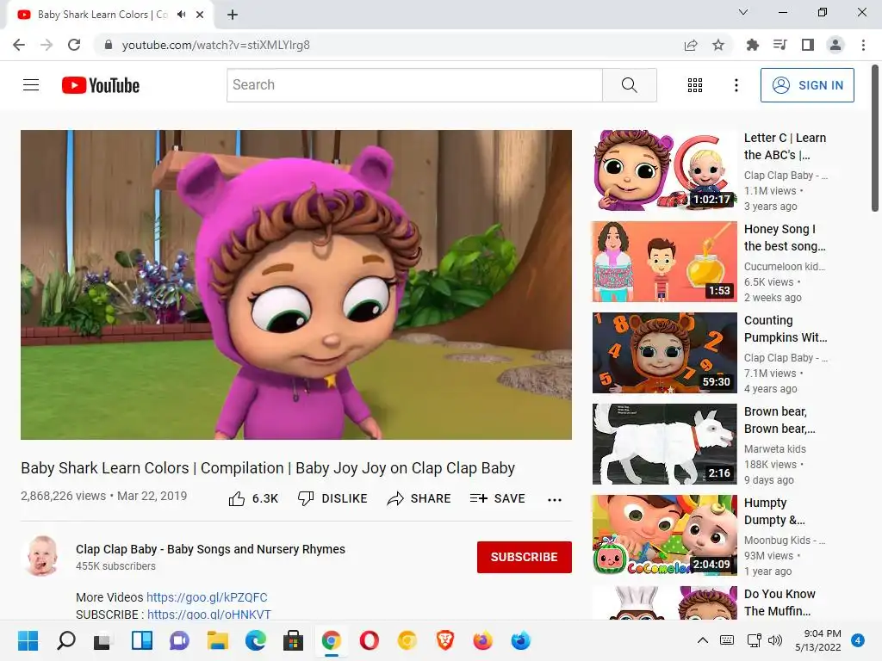This screenshot has width=882, height=661.
Task: Toggle Chrome side panel icon
Action: click(x=808, y=45)
